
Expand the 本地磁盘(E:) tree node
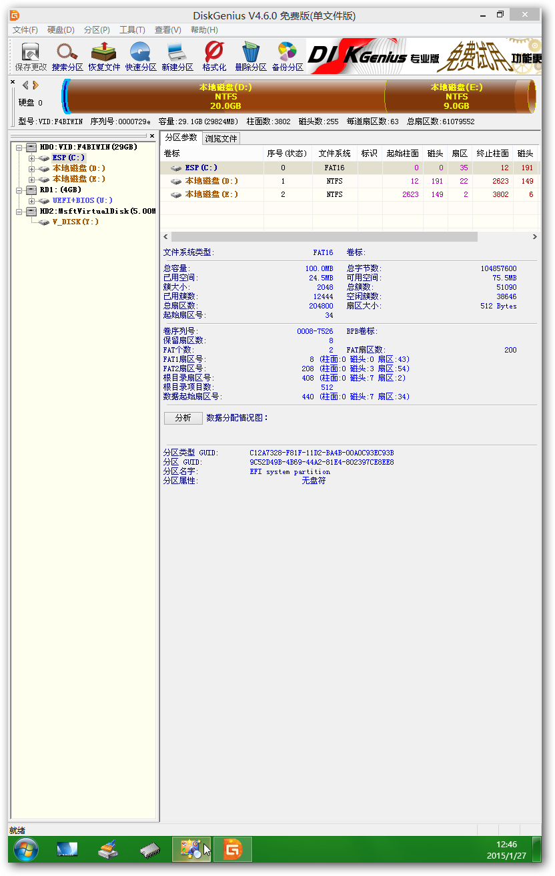click(x=32, y=179)
